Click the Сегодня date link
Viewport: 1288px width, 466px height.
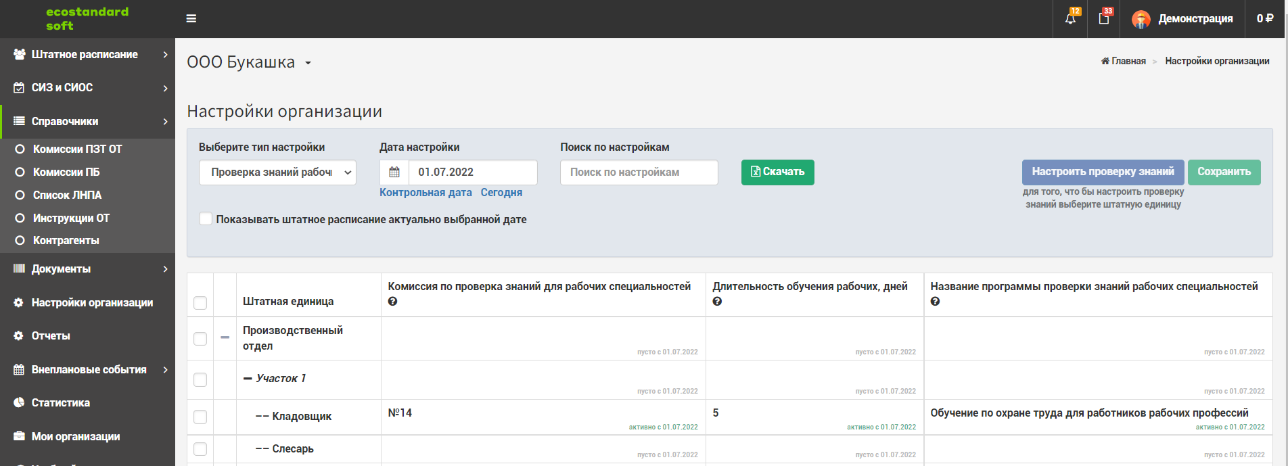pos(501,193)
